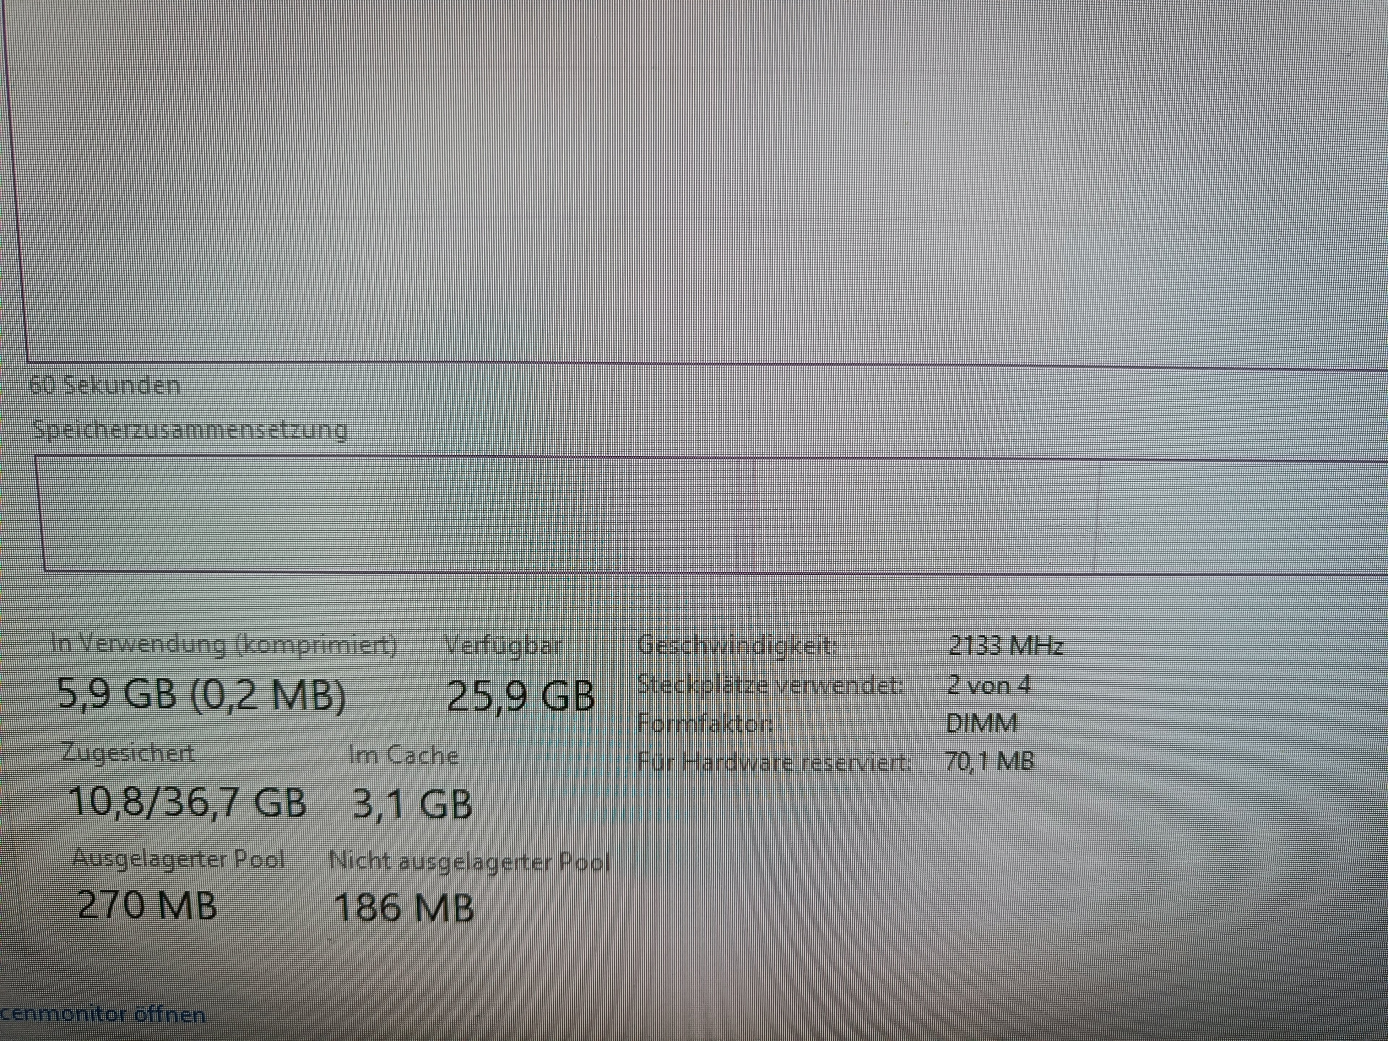Viewport: 1388px width, 1041px height.
Task: Select the 'DIMM' form factor value
Action: tap(981, 724)
